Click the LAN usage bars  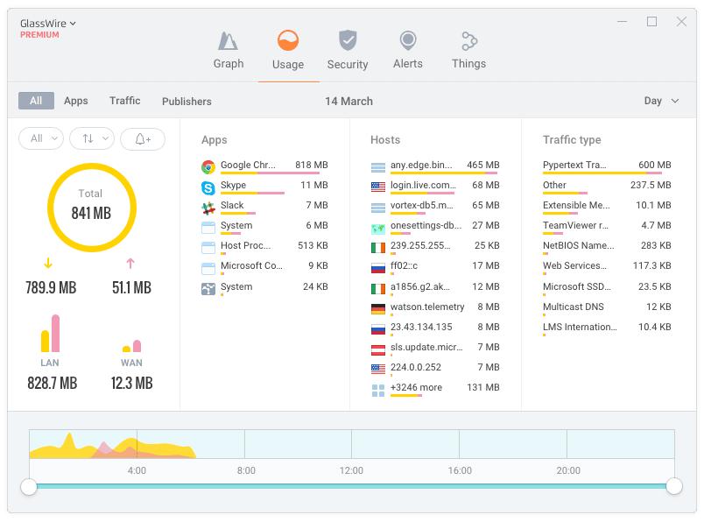tap(50, 333)
